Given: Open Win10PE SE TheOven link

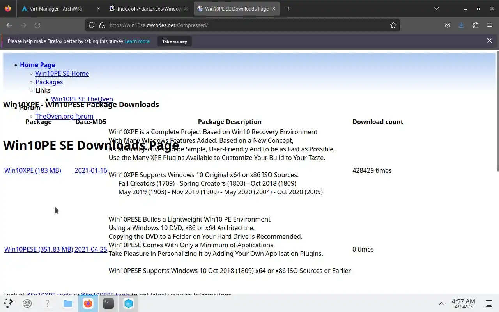Looking at the screenshot, I should [82, 99].
